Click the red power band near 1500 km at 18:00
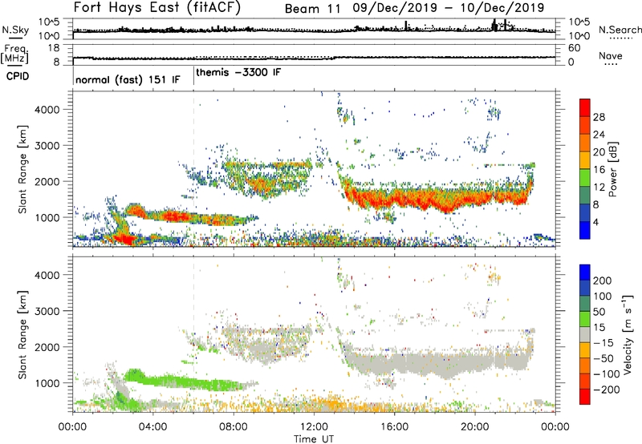Viewport: 642px width, 444px height. (435, 198)
